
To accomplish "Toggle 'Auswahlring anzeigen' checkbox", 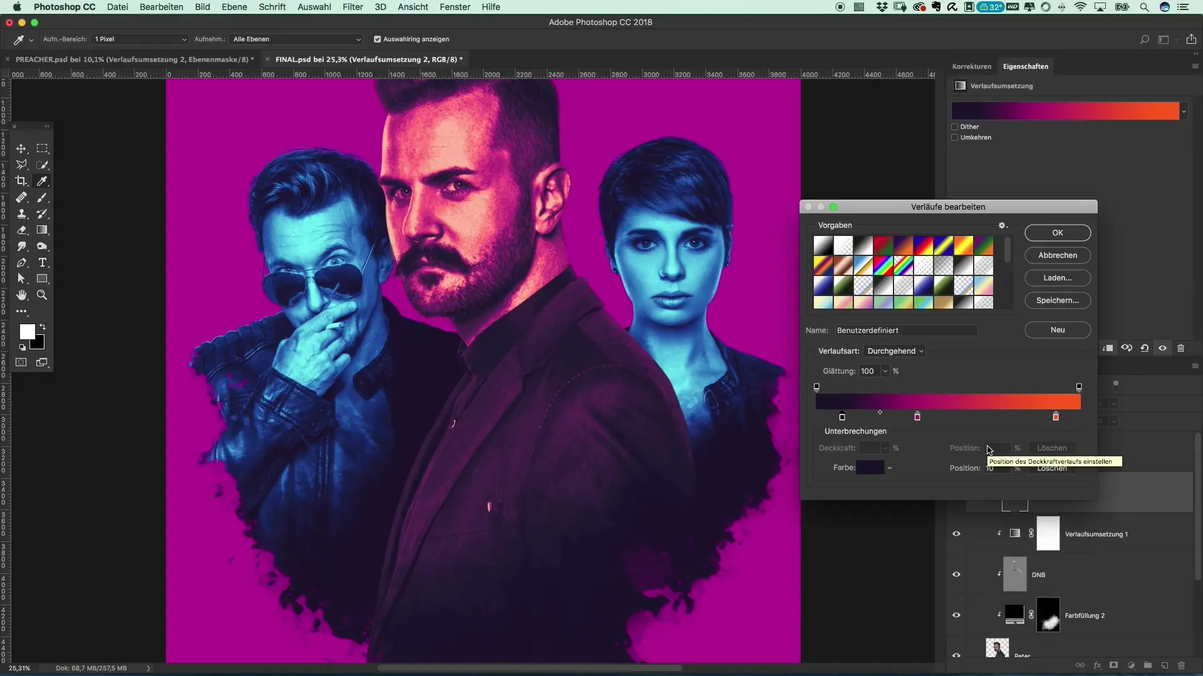I will pyautogui.click(x=377, y=39).
